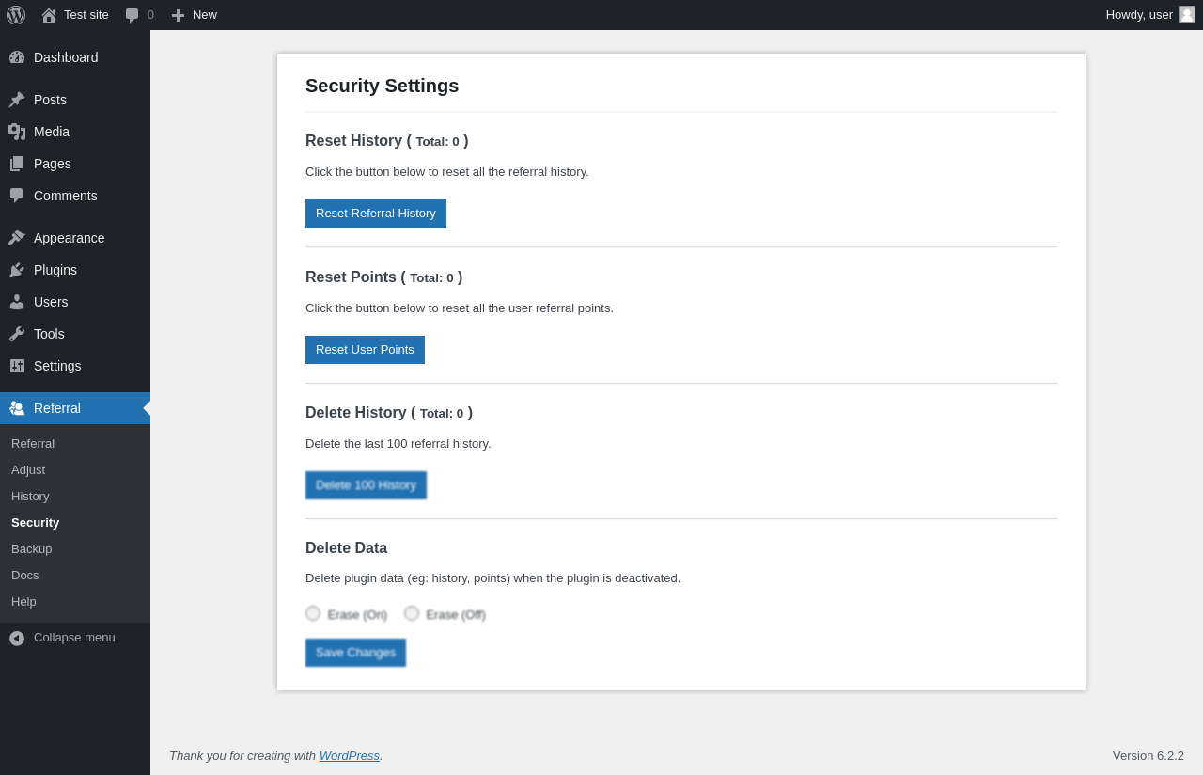1203x775 pixels.
Task: Click the Settings sliders icon
Action: pos(17,366)
